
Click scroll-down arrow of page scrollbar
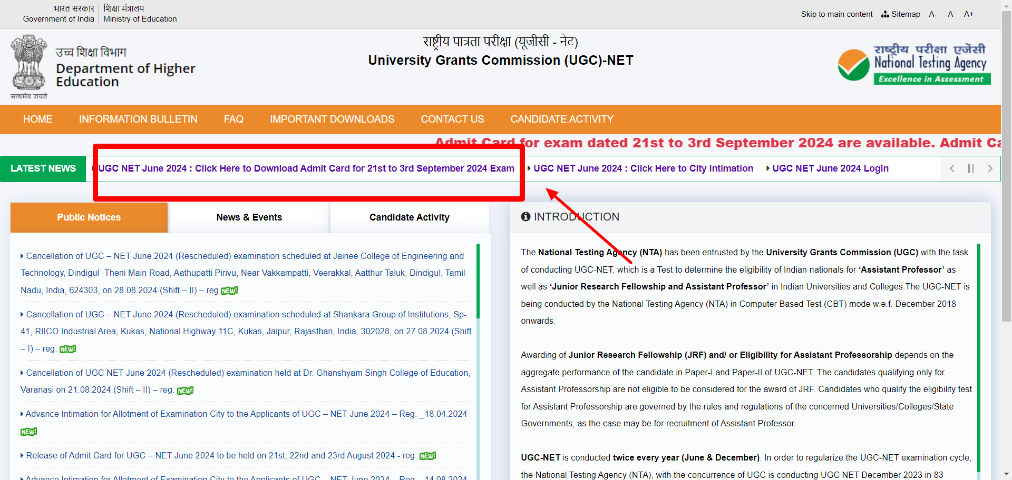[x=1006, y=475]
